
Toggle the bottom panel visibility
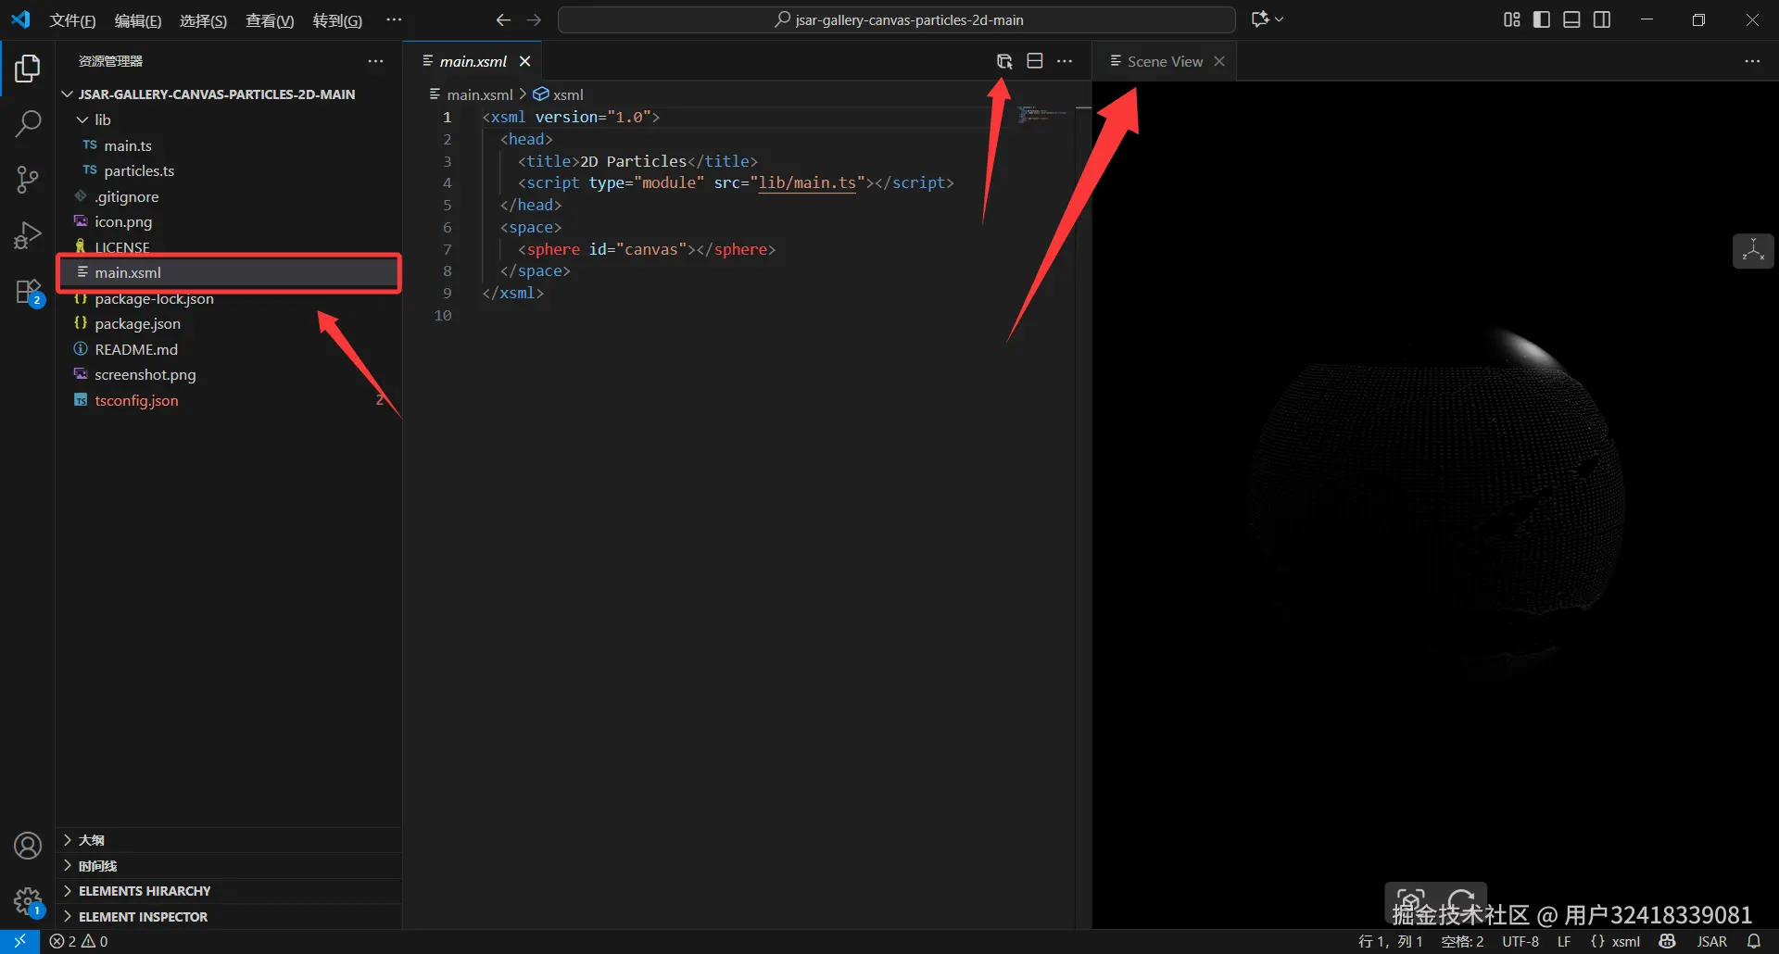click(1571, 19)
